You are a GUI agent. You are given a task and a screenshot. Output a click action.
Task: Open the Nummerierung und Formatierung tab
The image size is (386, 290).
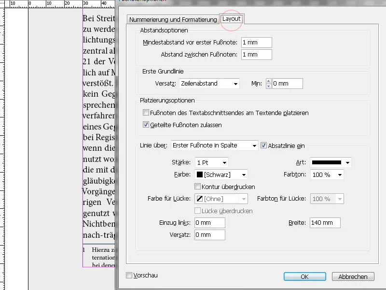pos(173,20)
